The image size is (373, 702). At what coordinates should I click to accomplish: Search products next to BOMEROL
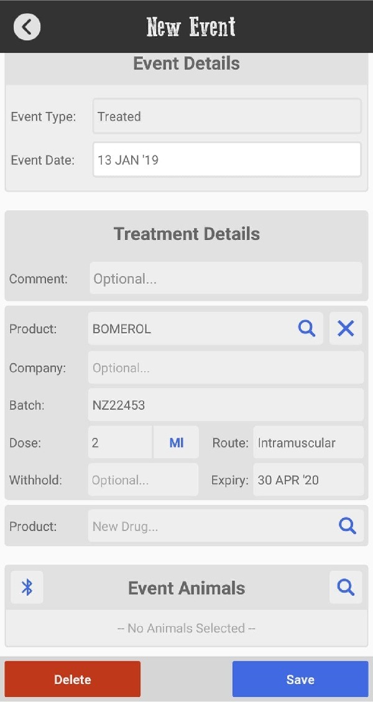306,328
